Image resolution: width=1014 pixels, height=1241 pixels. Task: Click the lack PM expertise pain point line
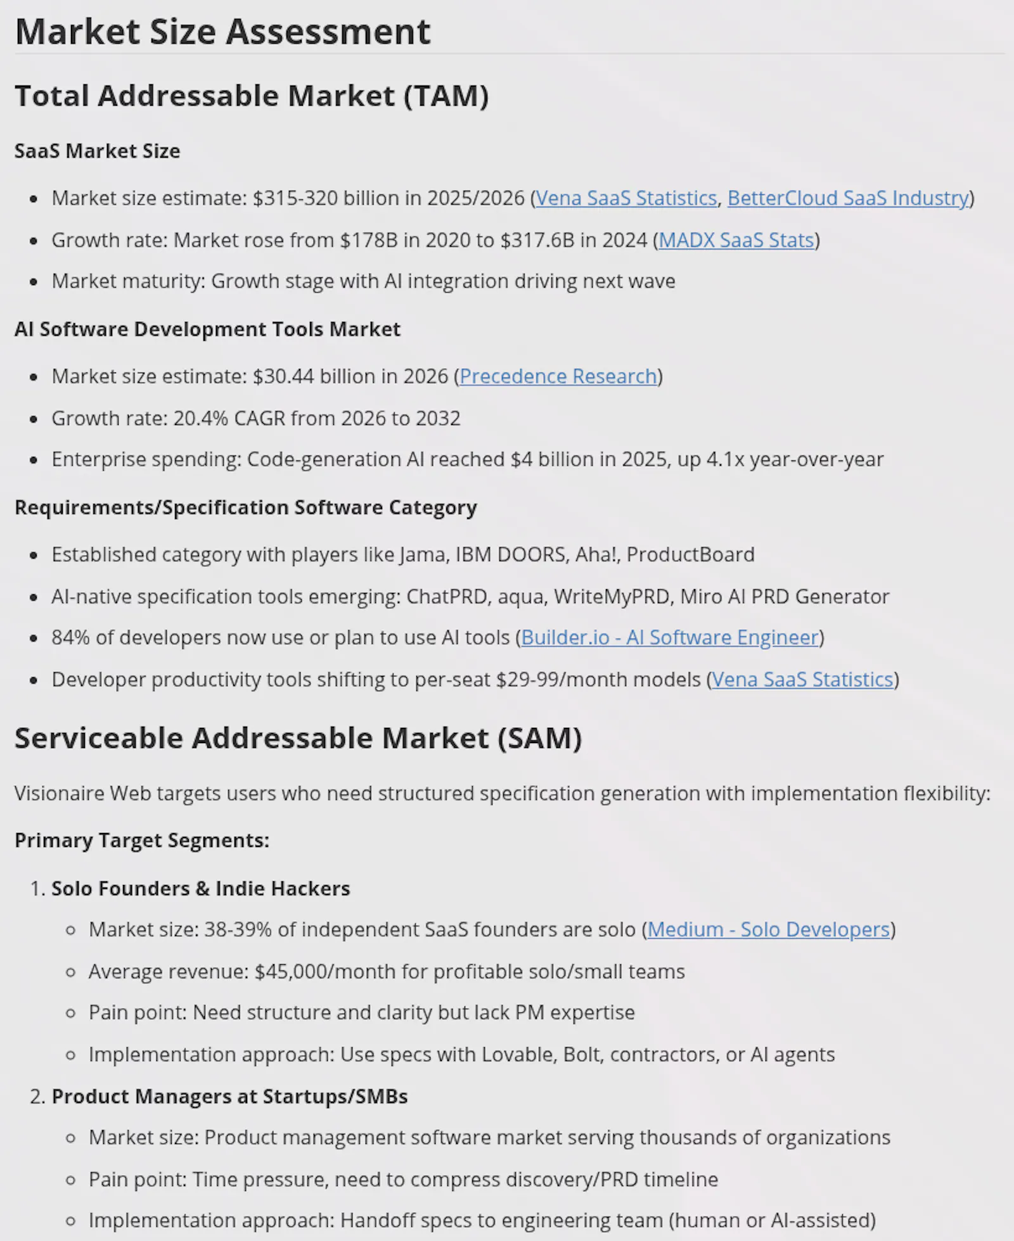click(x=362, y=1012)
